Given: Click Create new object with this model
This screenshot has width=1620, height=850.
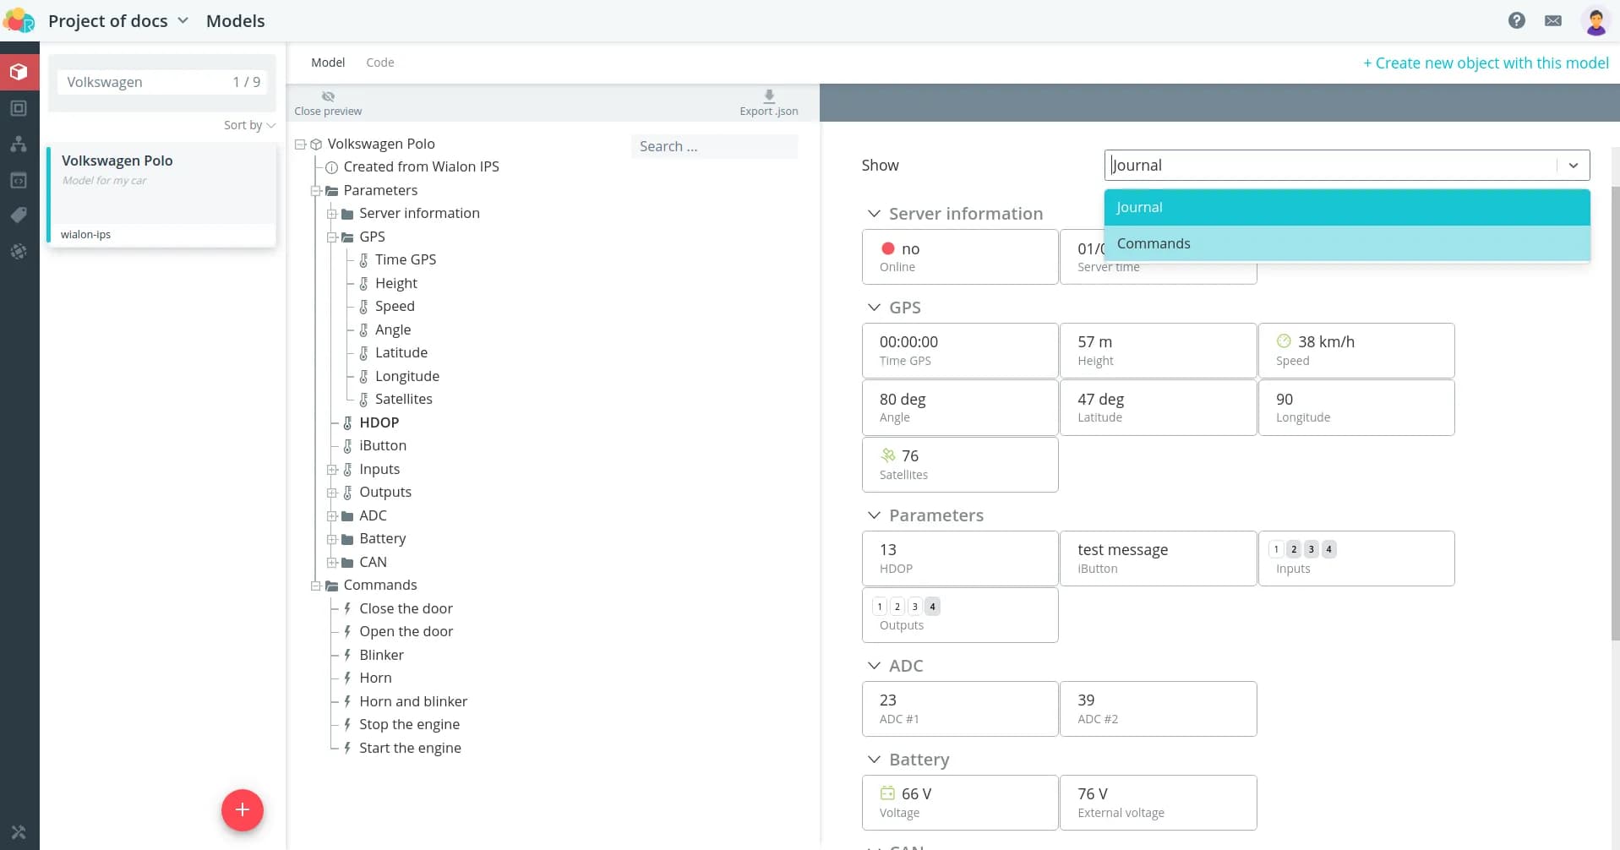Looking at the screenshot, I should point(1485,63).
